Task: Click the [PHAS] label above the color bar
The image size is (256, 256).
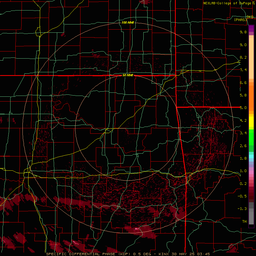Action: coord(240,20)
